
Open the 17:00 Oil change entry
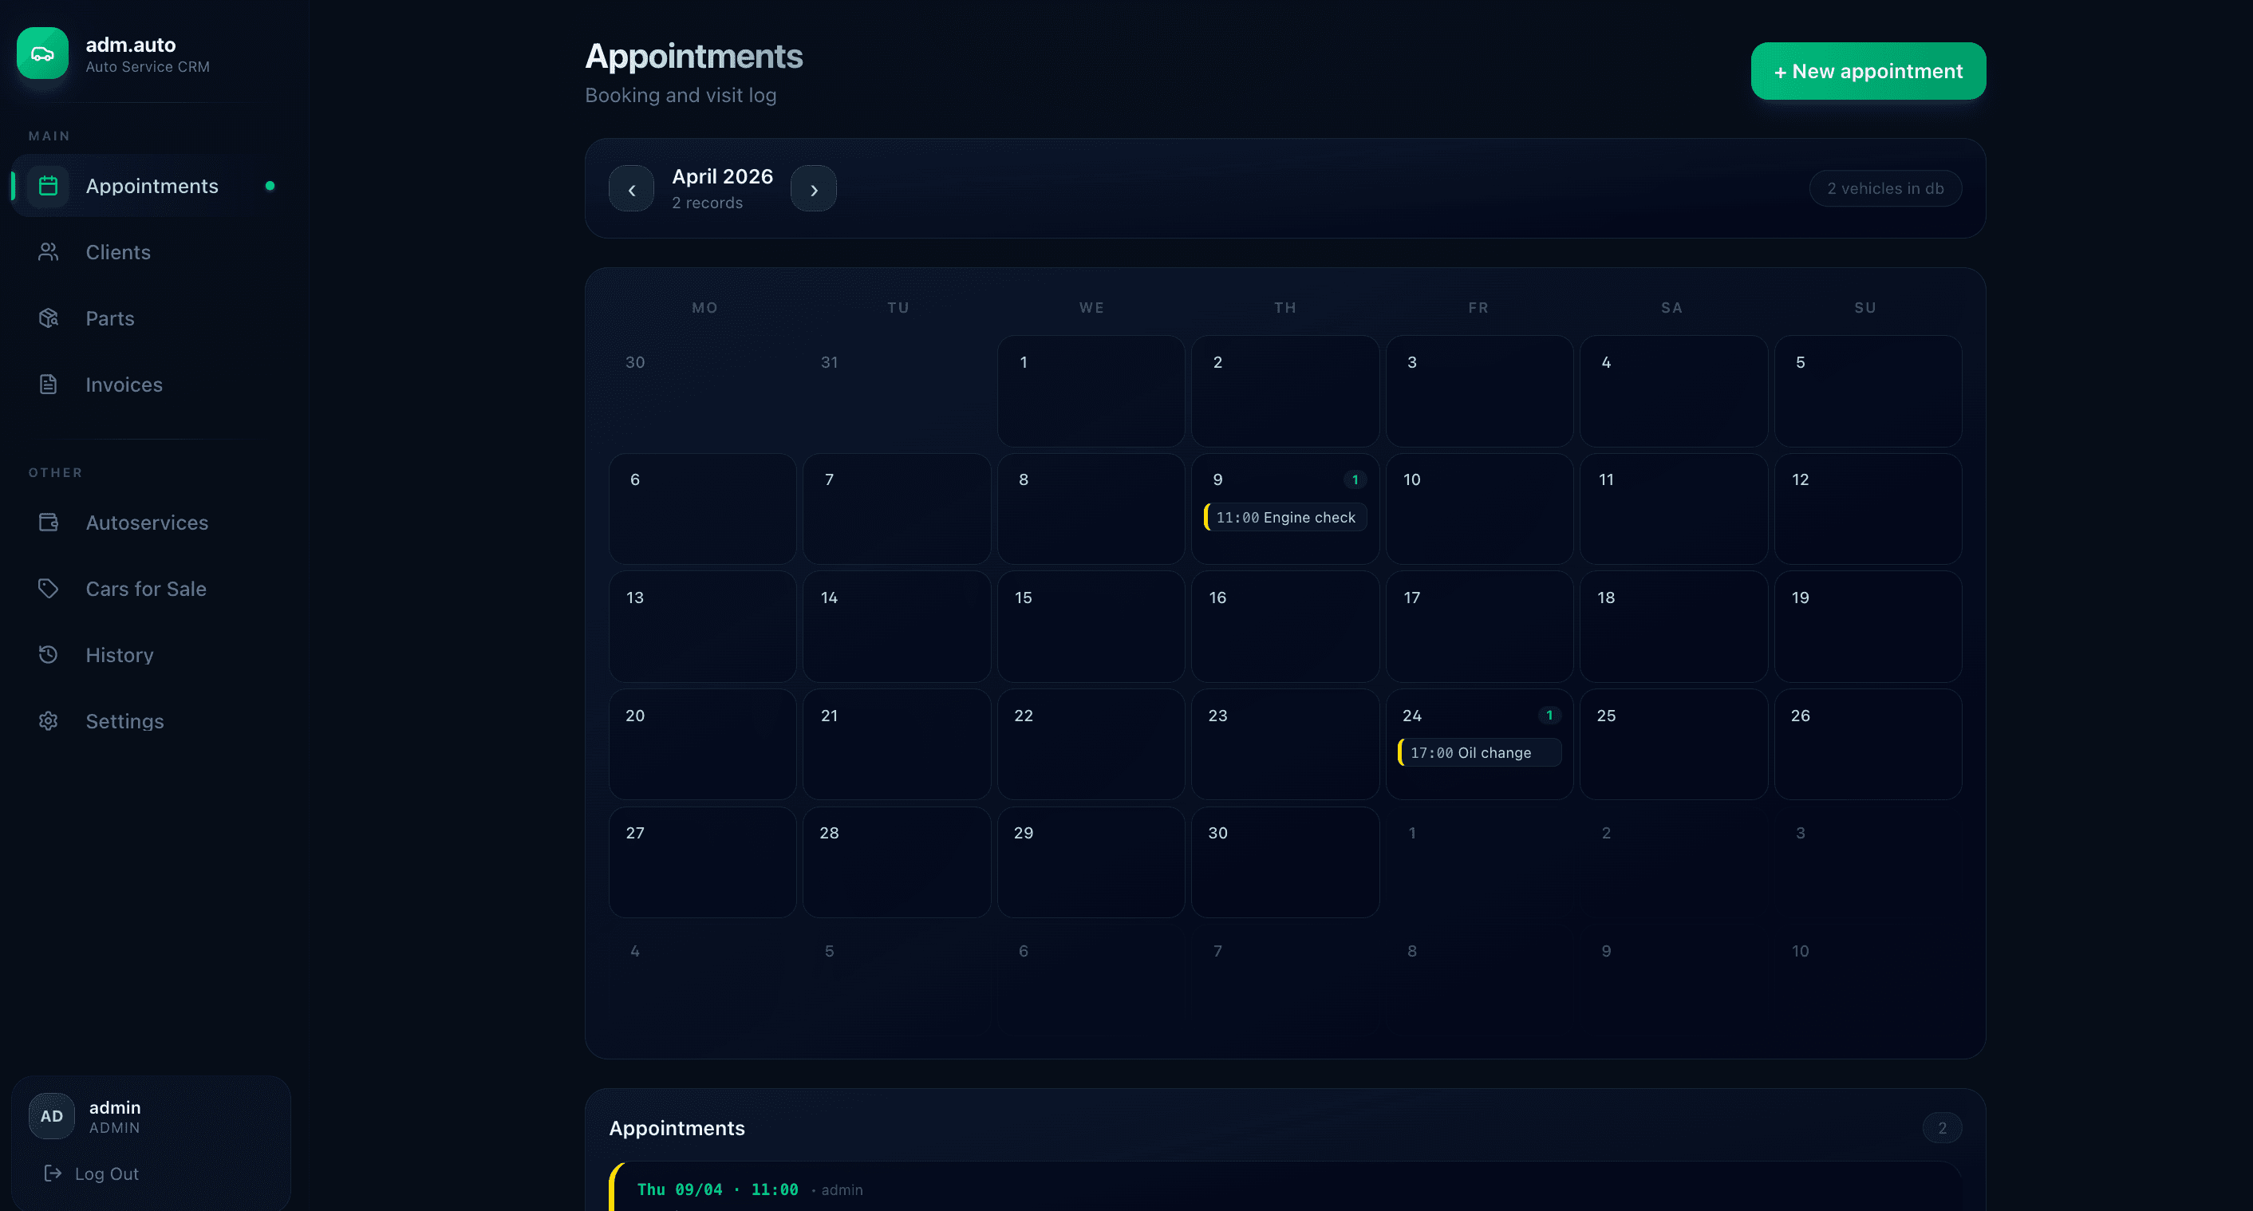tap(1479, 752)
